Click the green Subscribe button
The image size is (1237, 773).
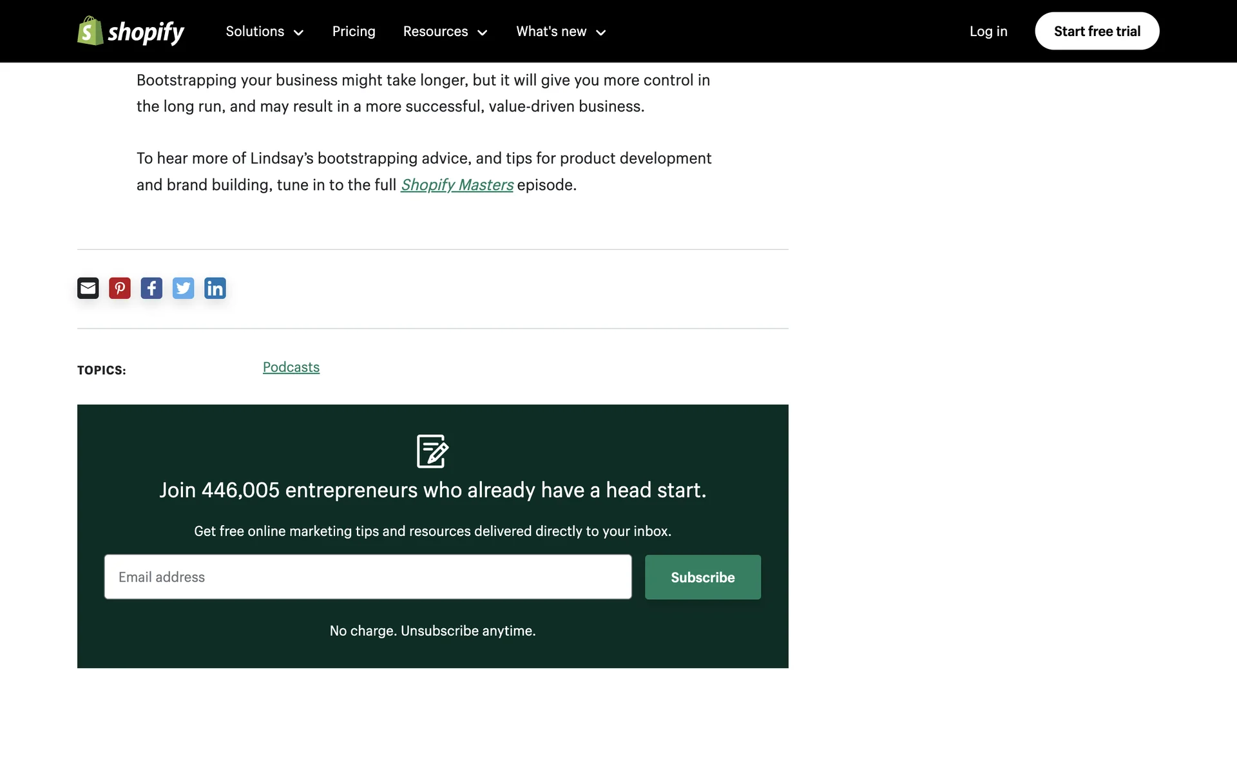[702, 577]
